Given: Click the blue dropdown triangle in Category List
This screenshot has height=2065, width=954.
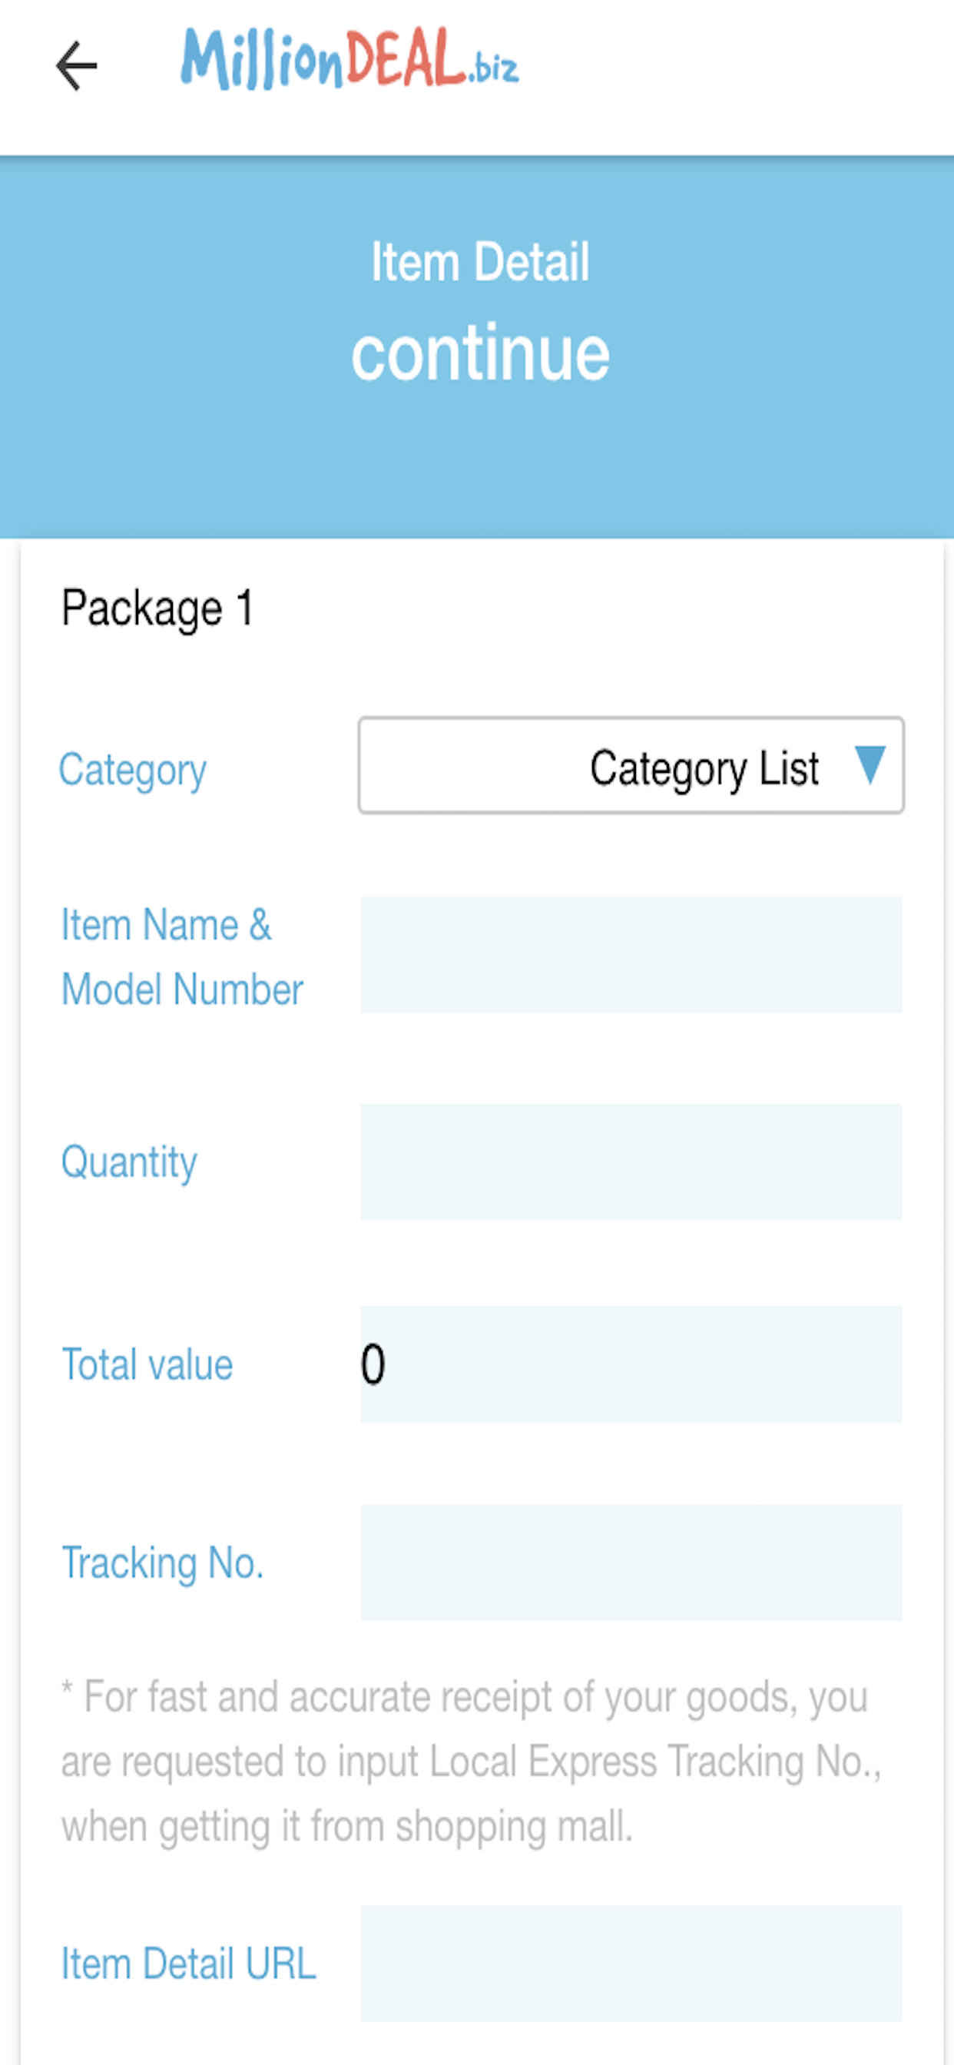Looking at the screenshot, I should tap(870, 764).
